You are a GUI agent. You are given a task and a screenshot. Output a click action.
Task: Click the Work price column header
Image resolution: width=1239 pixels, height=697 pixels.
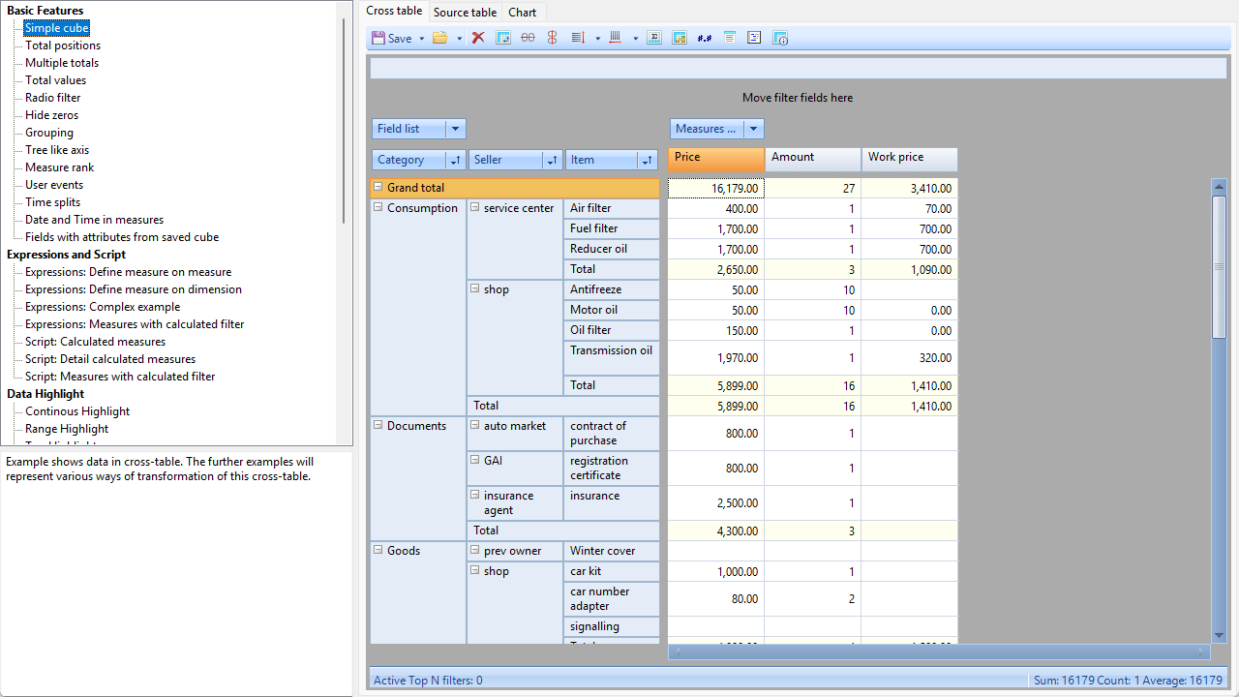pyautogui.click(x=910, y=158)
